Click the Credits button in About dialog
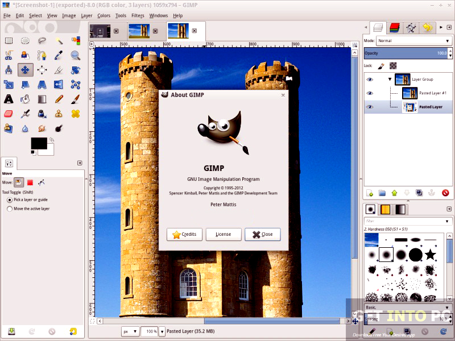Viewport: 455px width, 341px height. click(x=184, y=234)
